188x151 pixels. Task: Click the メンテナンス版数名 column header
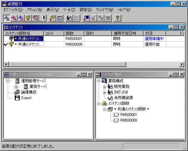(x=23, y=33)
